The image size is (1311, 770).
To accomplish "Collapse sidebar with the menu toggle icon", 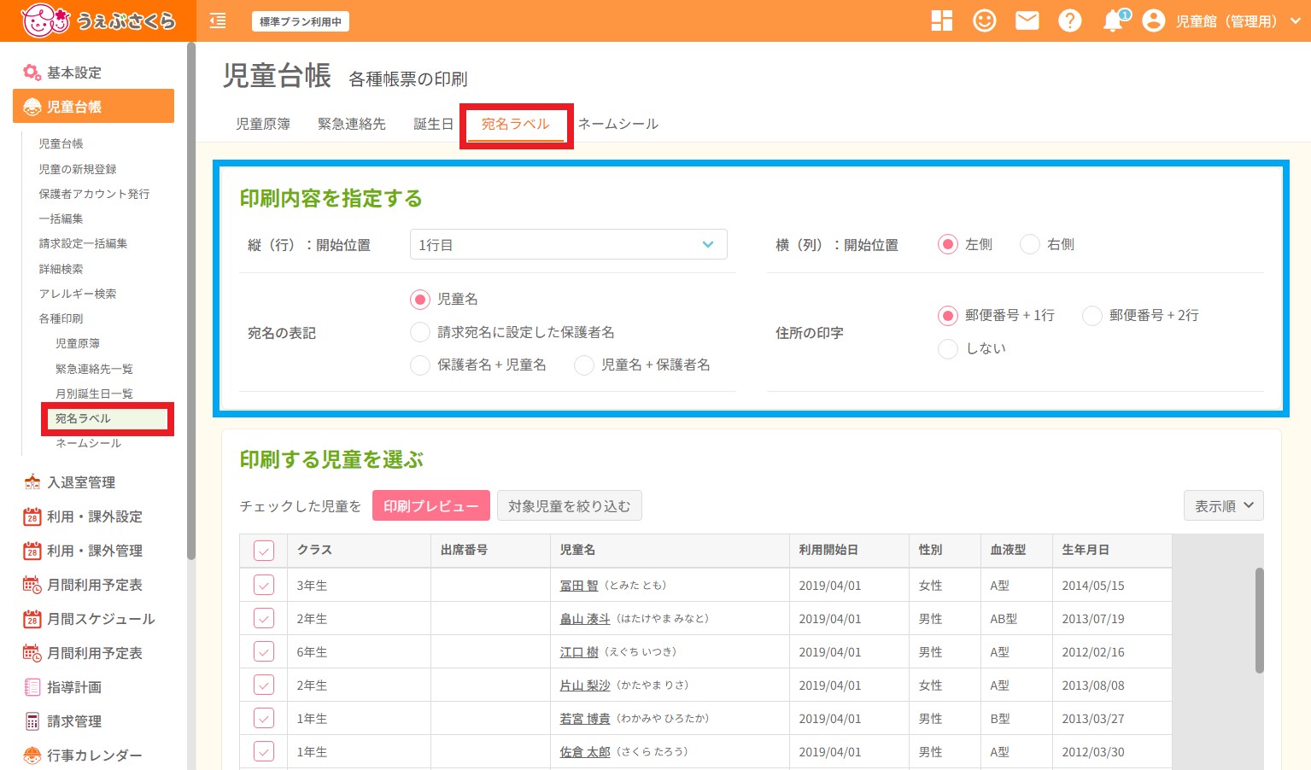I will 218,21.
